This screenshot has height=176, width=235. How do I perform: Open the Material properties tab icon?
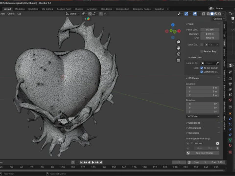tap(230, 145)
